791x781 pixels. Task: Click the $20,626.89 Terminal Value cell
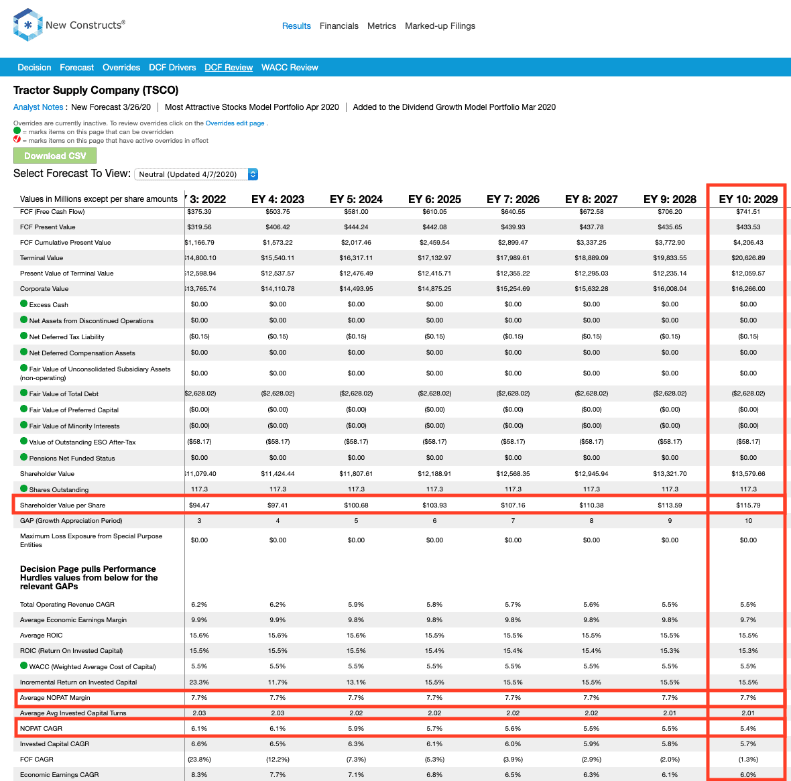[748, 258]
